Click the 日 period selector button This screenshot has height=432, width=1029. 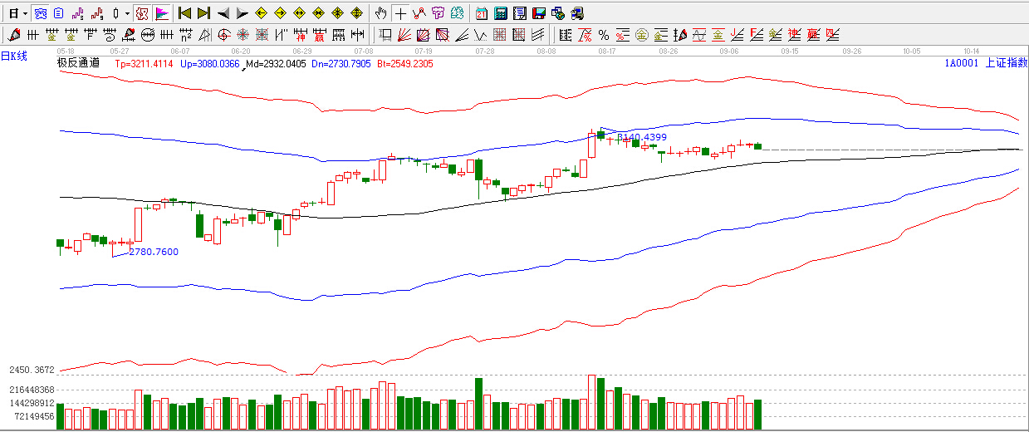[x=13, y=13]
